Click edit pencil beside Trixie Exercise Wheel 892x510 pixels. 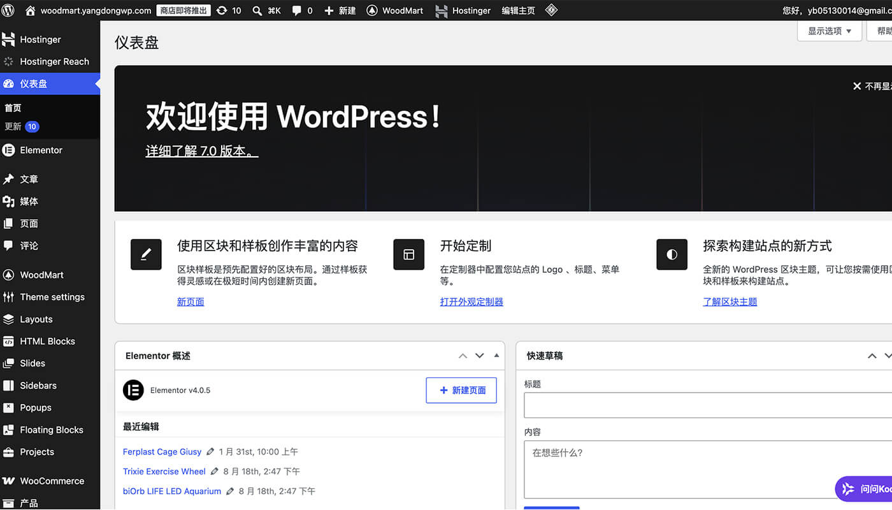pos(215,472)
